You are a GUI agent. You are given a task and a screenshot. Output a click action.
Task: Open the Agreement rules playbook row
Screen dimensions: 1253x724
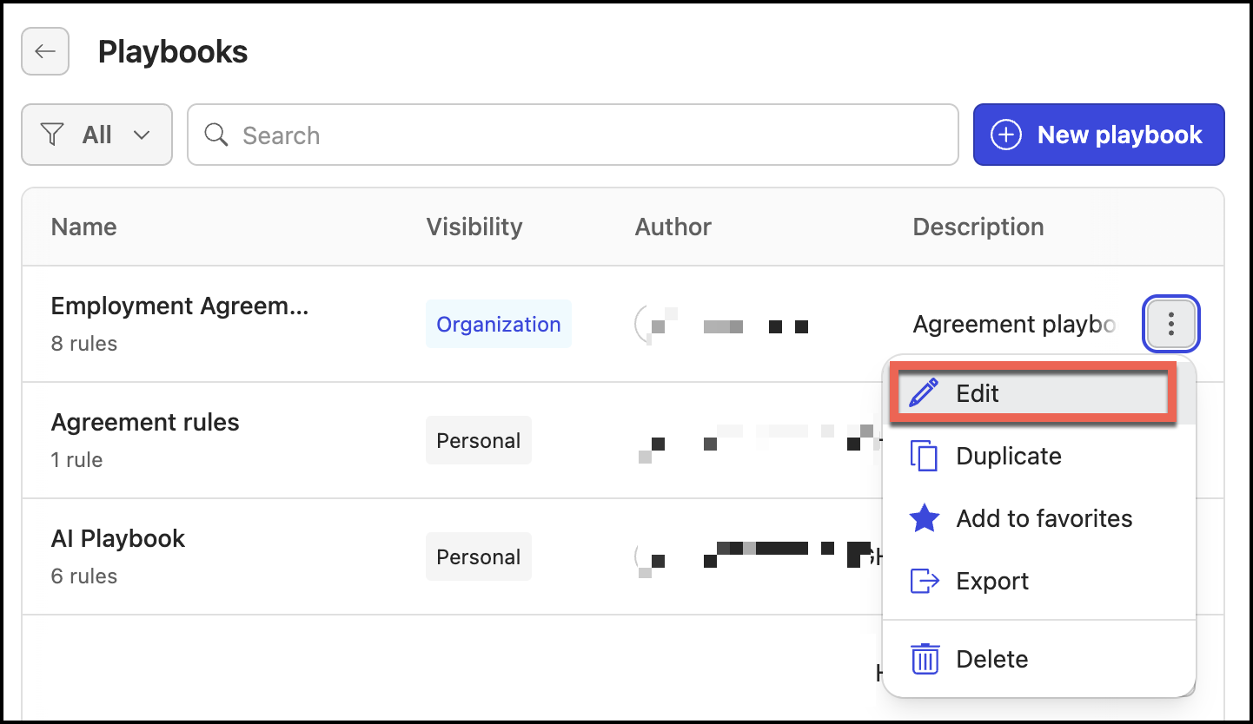tap(452, 440)
